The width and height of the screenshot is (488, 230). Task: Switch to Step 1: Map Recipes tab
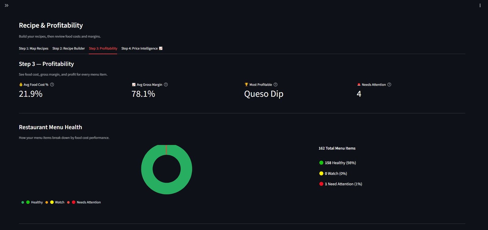[x=34, y=49]
